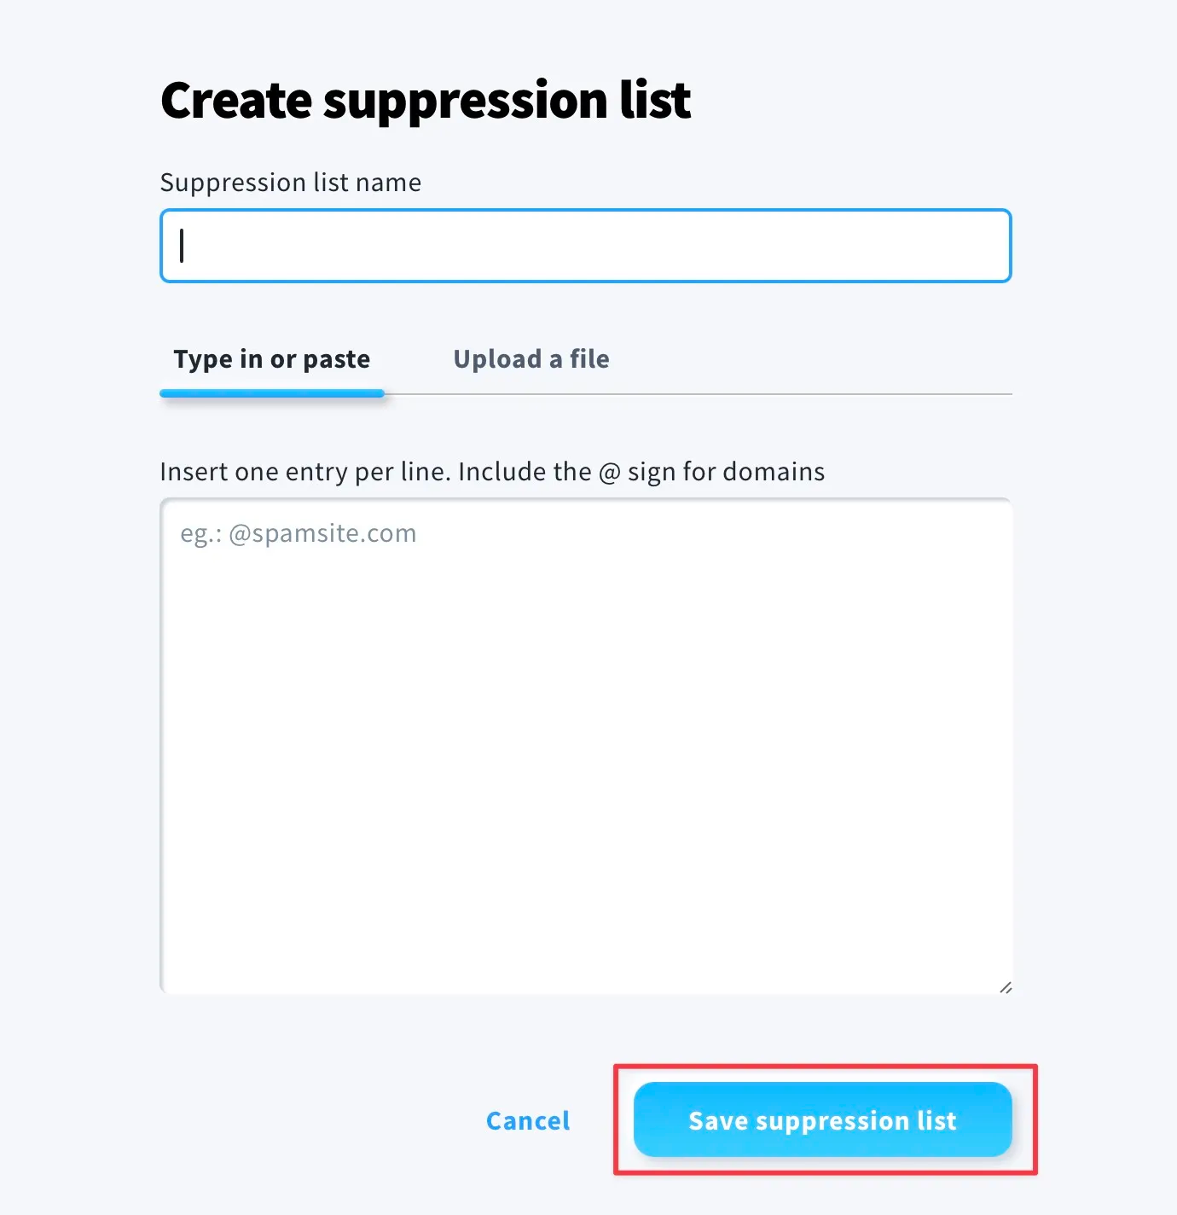Click the @ sign in the instruction text
This screenshot has width=1177, height=1215.
point(609,472)
